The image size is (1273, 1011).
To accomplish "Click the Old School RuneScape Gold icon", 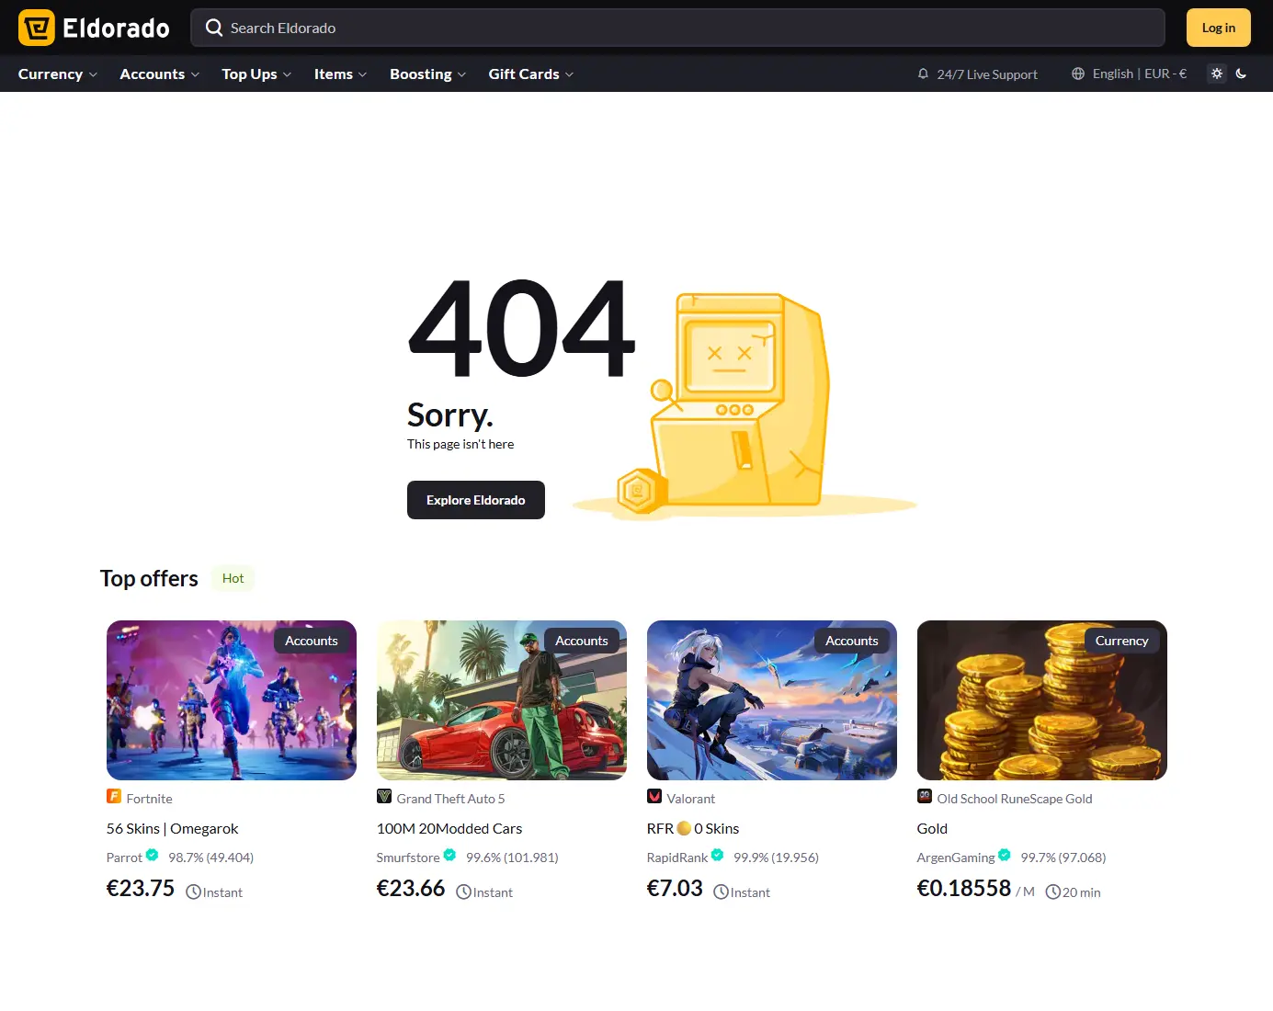I will (x=925, y=796).
